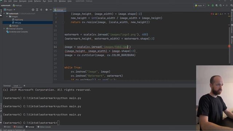Click the red error count indicator
The width and height of the screenshot is (233, 131).
212,14
